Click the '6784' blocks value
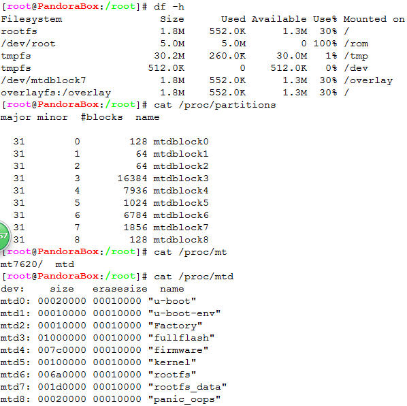The image size is (407, 406). [135, 215]
